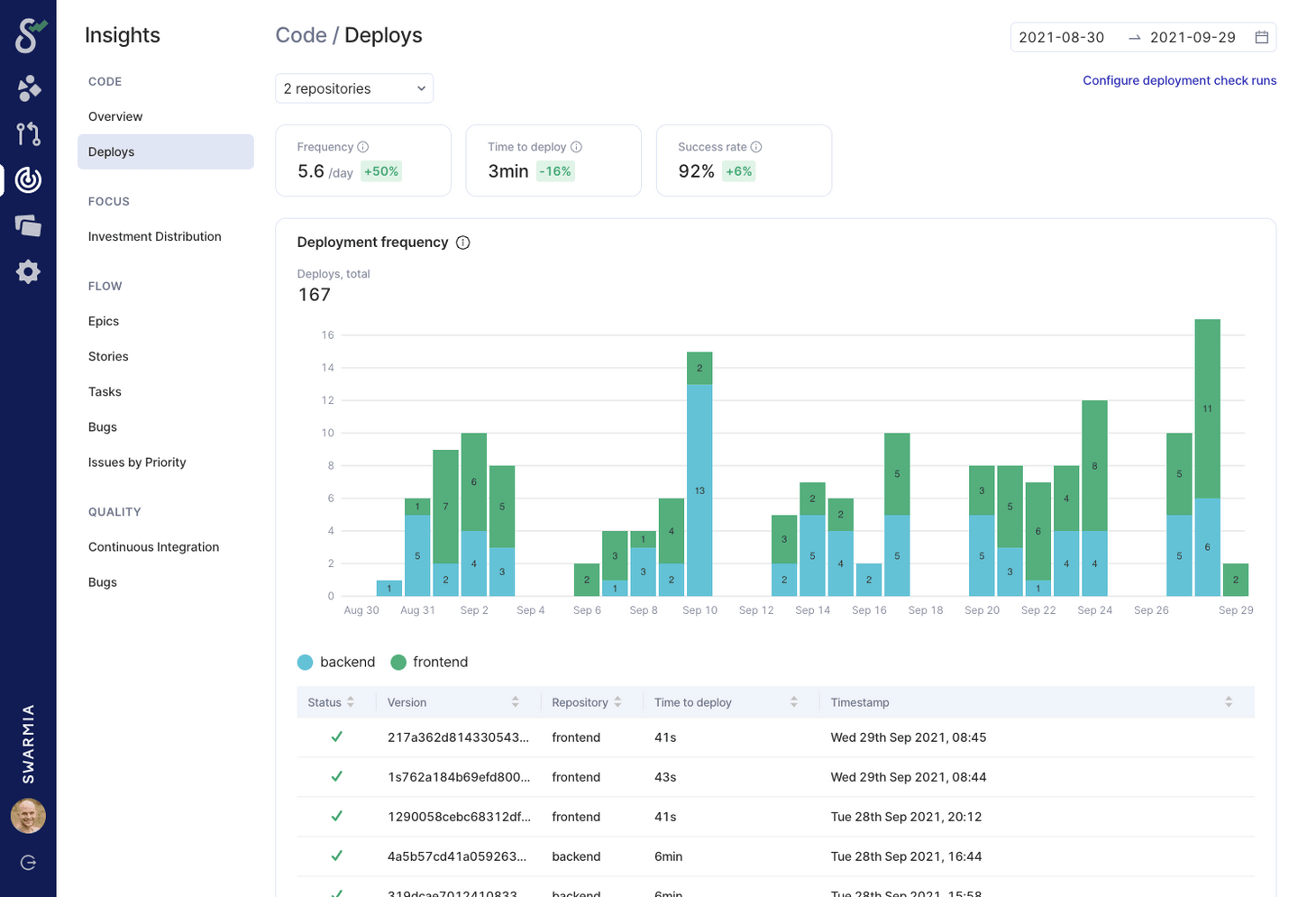Switch to the Investment Distribution page
The image size is (1298, 897).
tap(154, 236)
